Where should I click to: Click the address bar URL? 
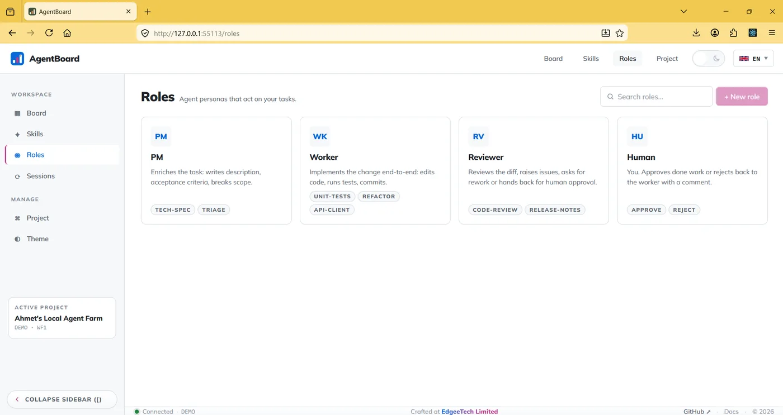(196, 34)
